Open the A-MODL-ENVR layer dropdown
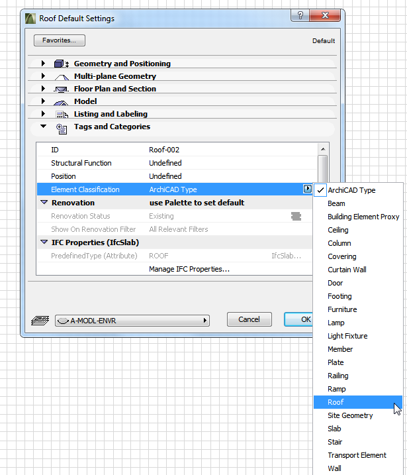The height and width of the screenshot is (475, 407). [x=132, y=321]
